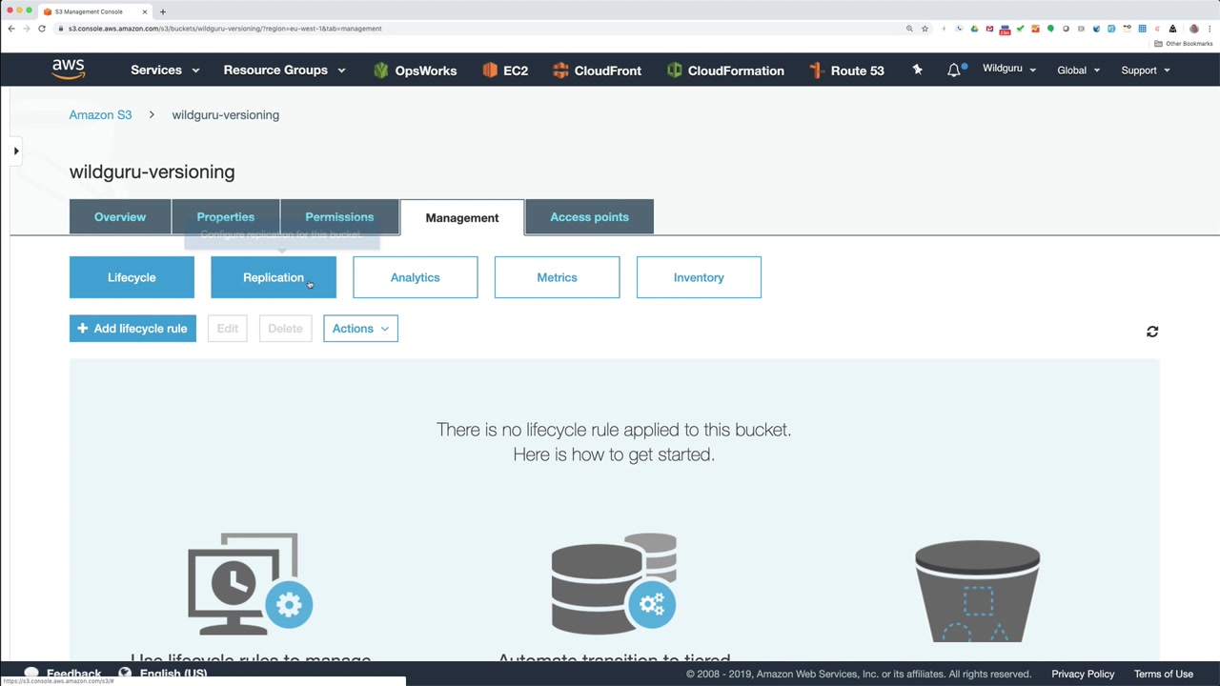
Task: Switch to the Properties tab
Action: [x=226, y=217]
